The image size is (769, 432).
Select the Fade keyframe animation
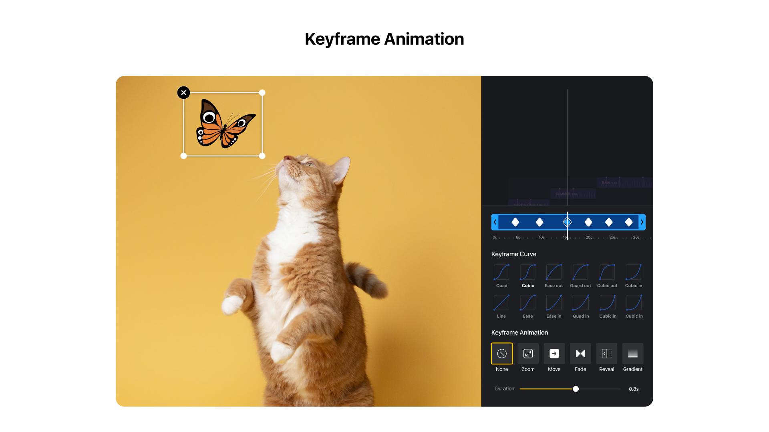(x=580, y=354)
